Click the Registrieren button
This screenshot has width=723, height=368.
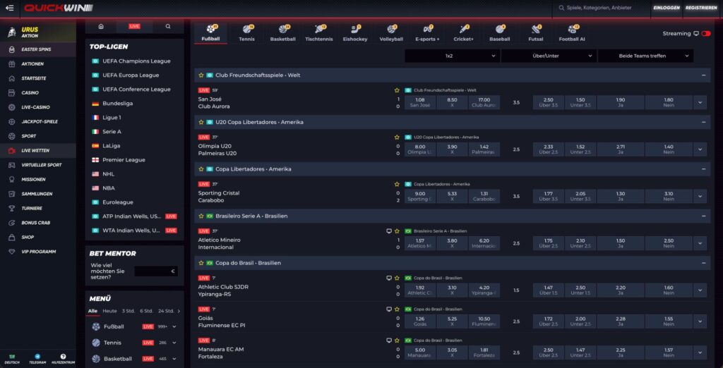tap(701, 8)
